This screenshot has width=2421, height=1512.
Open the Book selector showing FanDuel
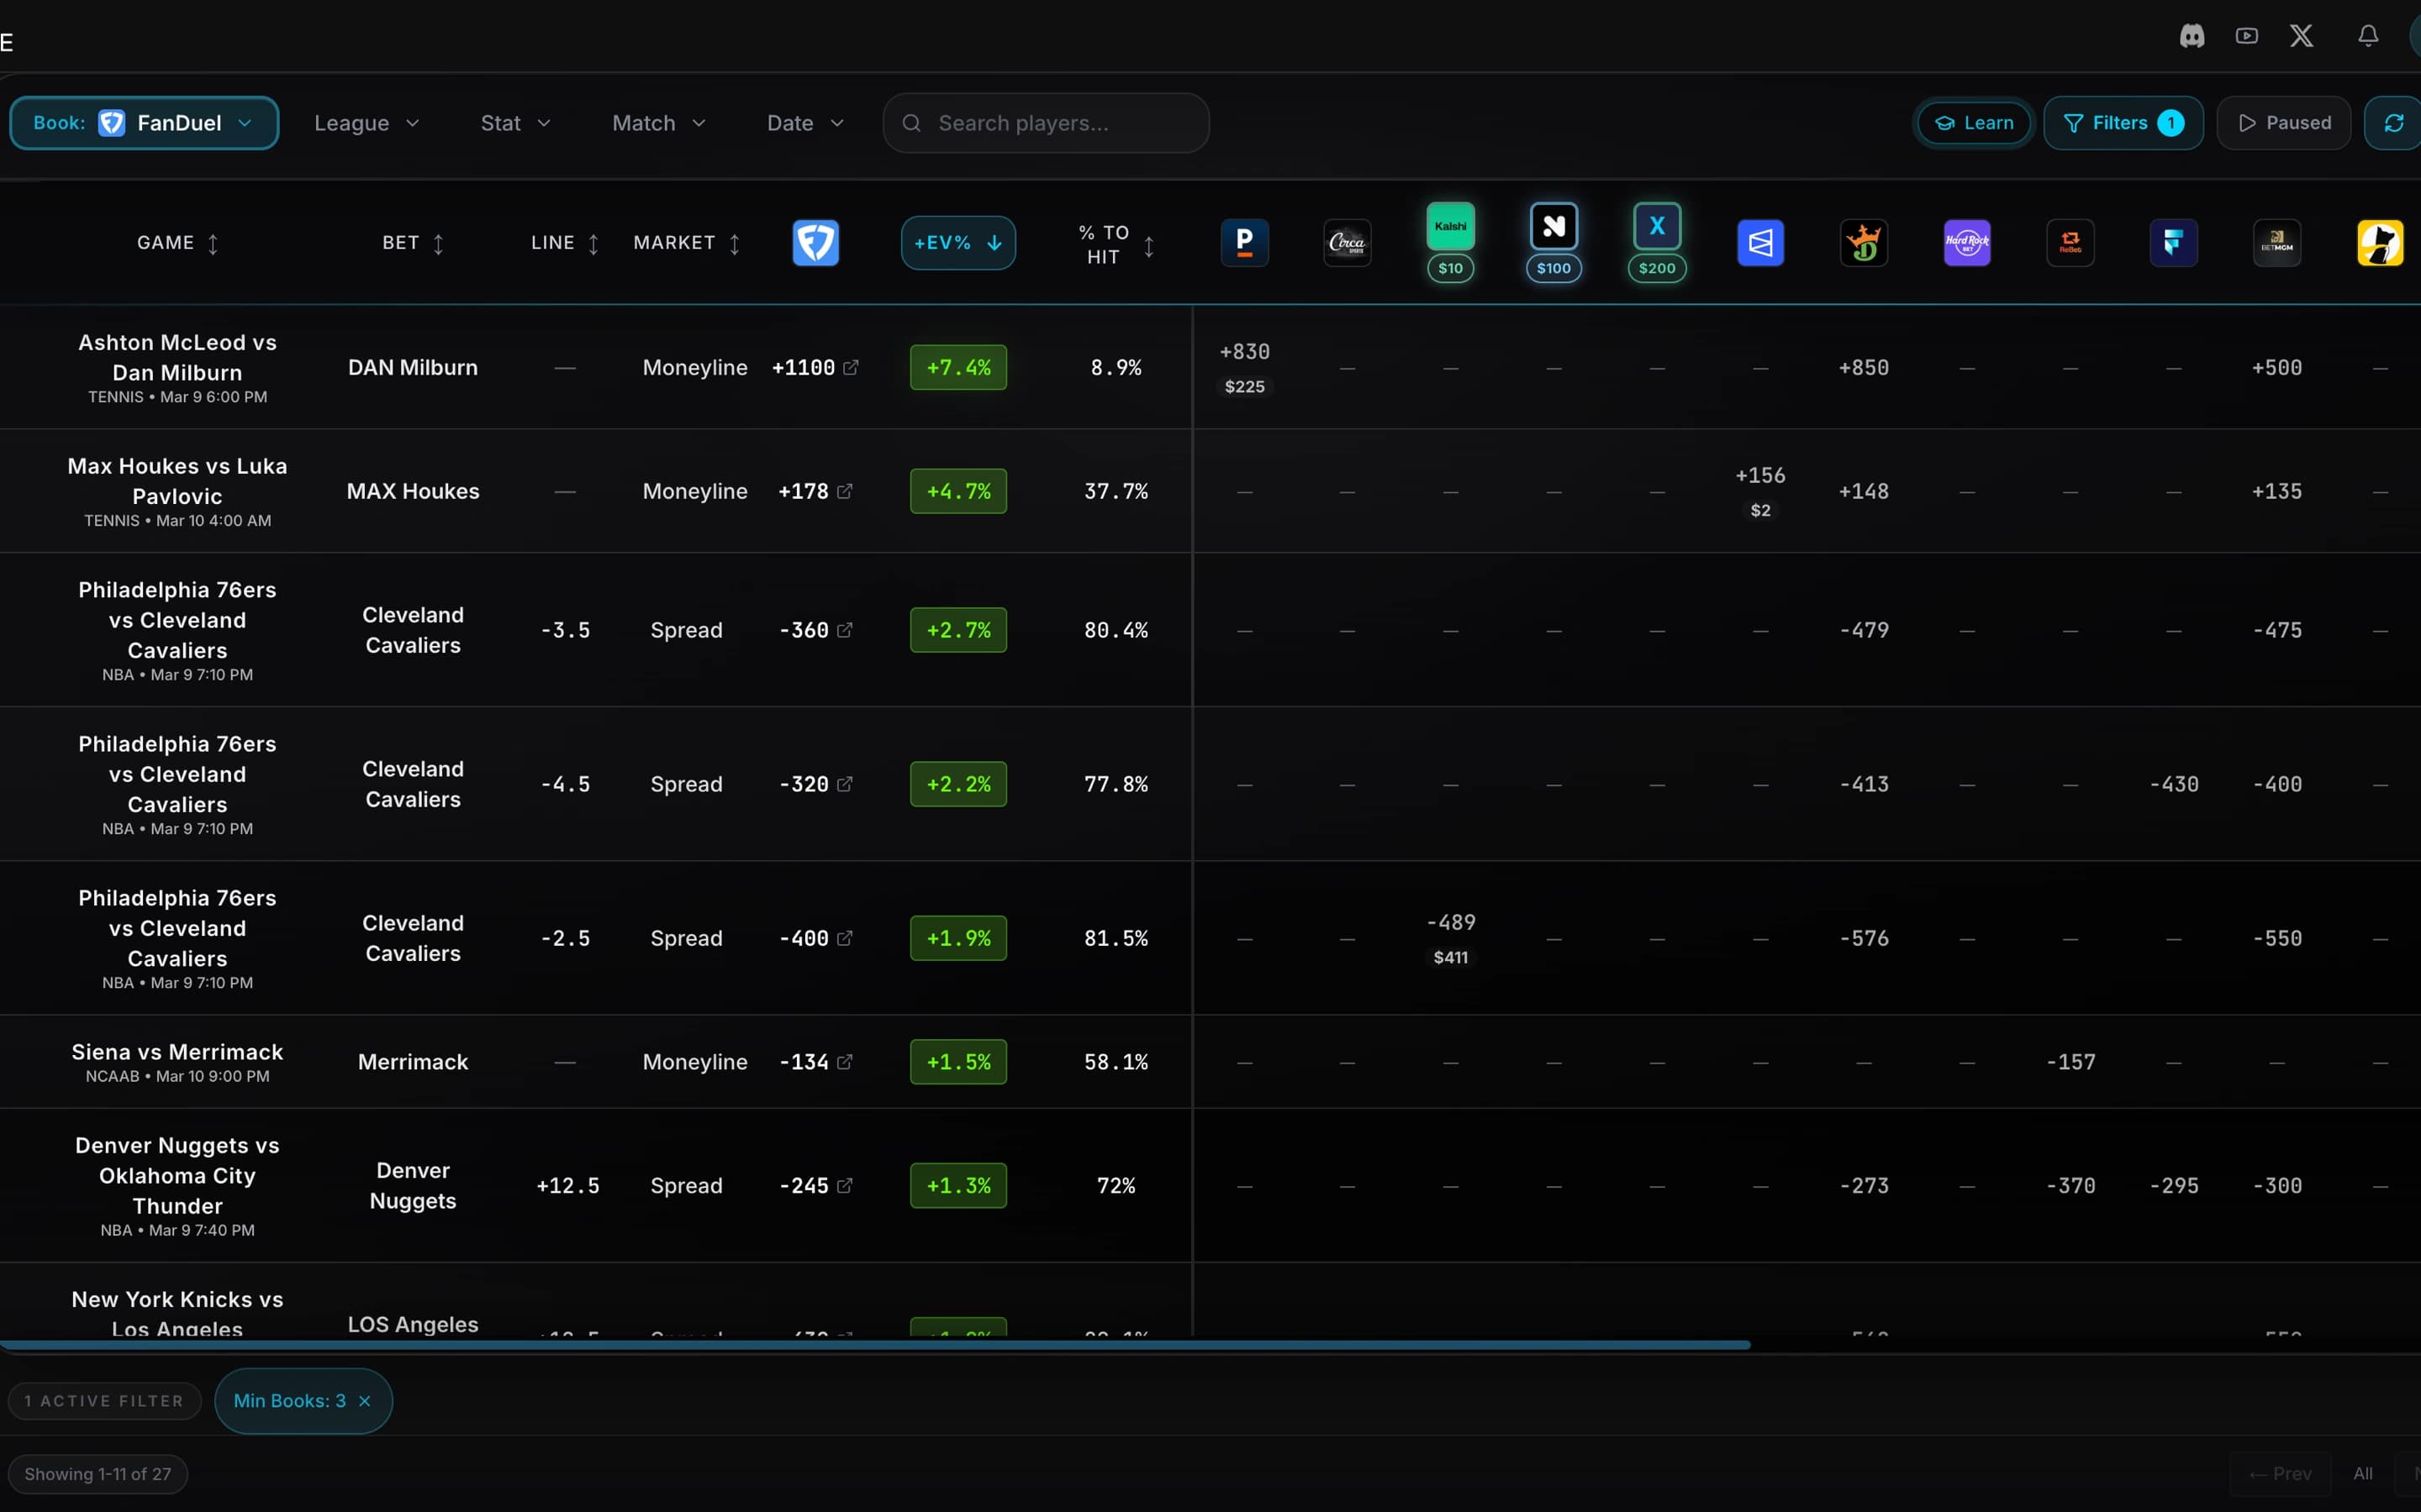pyautogui.click(x=144, y=122)
